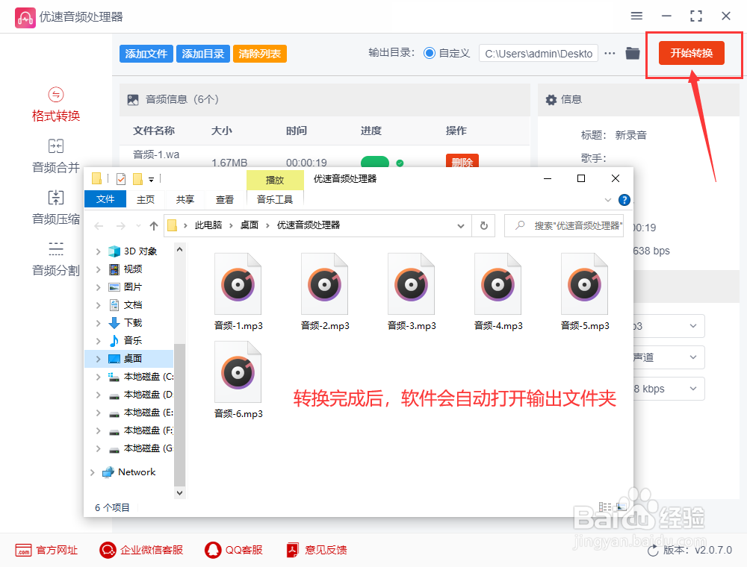Viewport: 747px width, 567px height.
Task: Click the Explorer forward navigation arrow
Action: (x=121, y=226)
